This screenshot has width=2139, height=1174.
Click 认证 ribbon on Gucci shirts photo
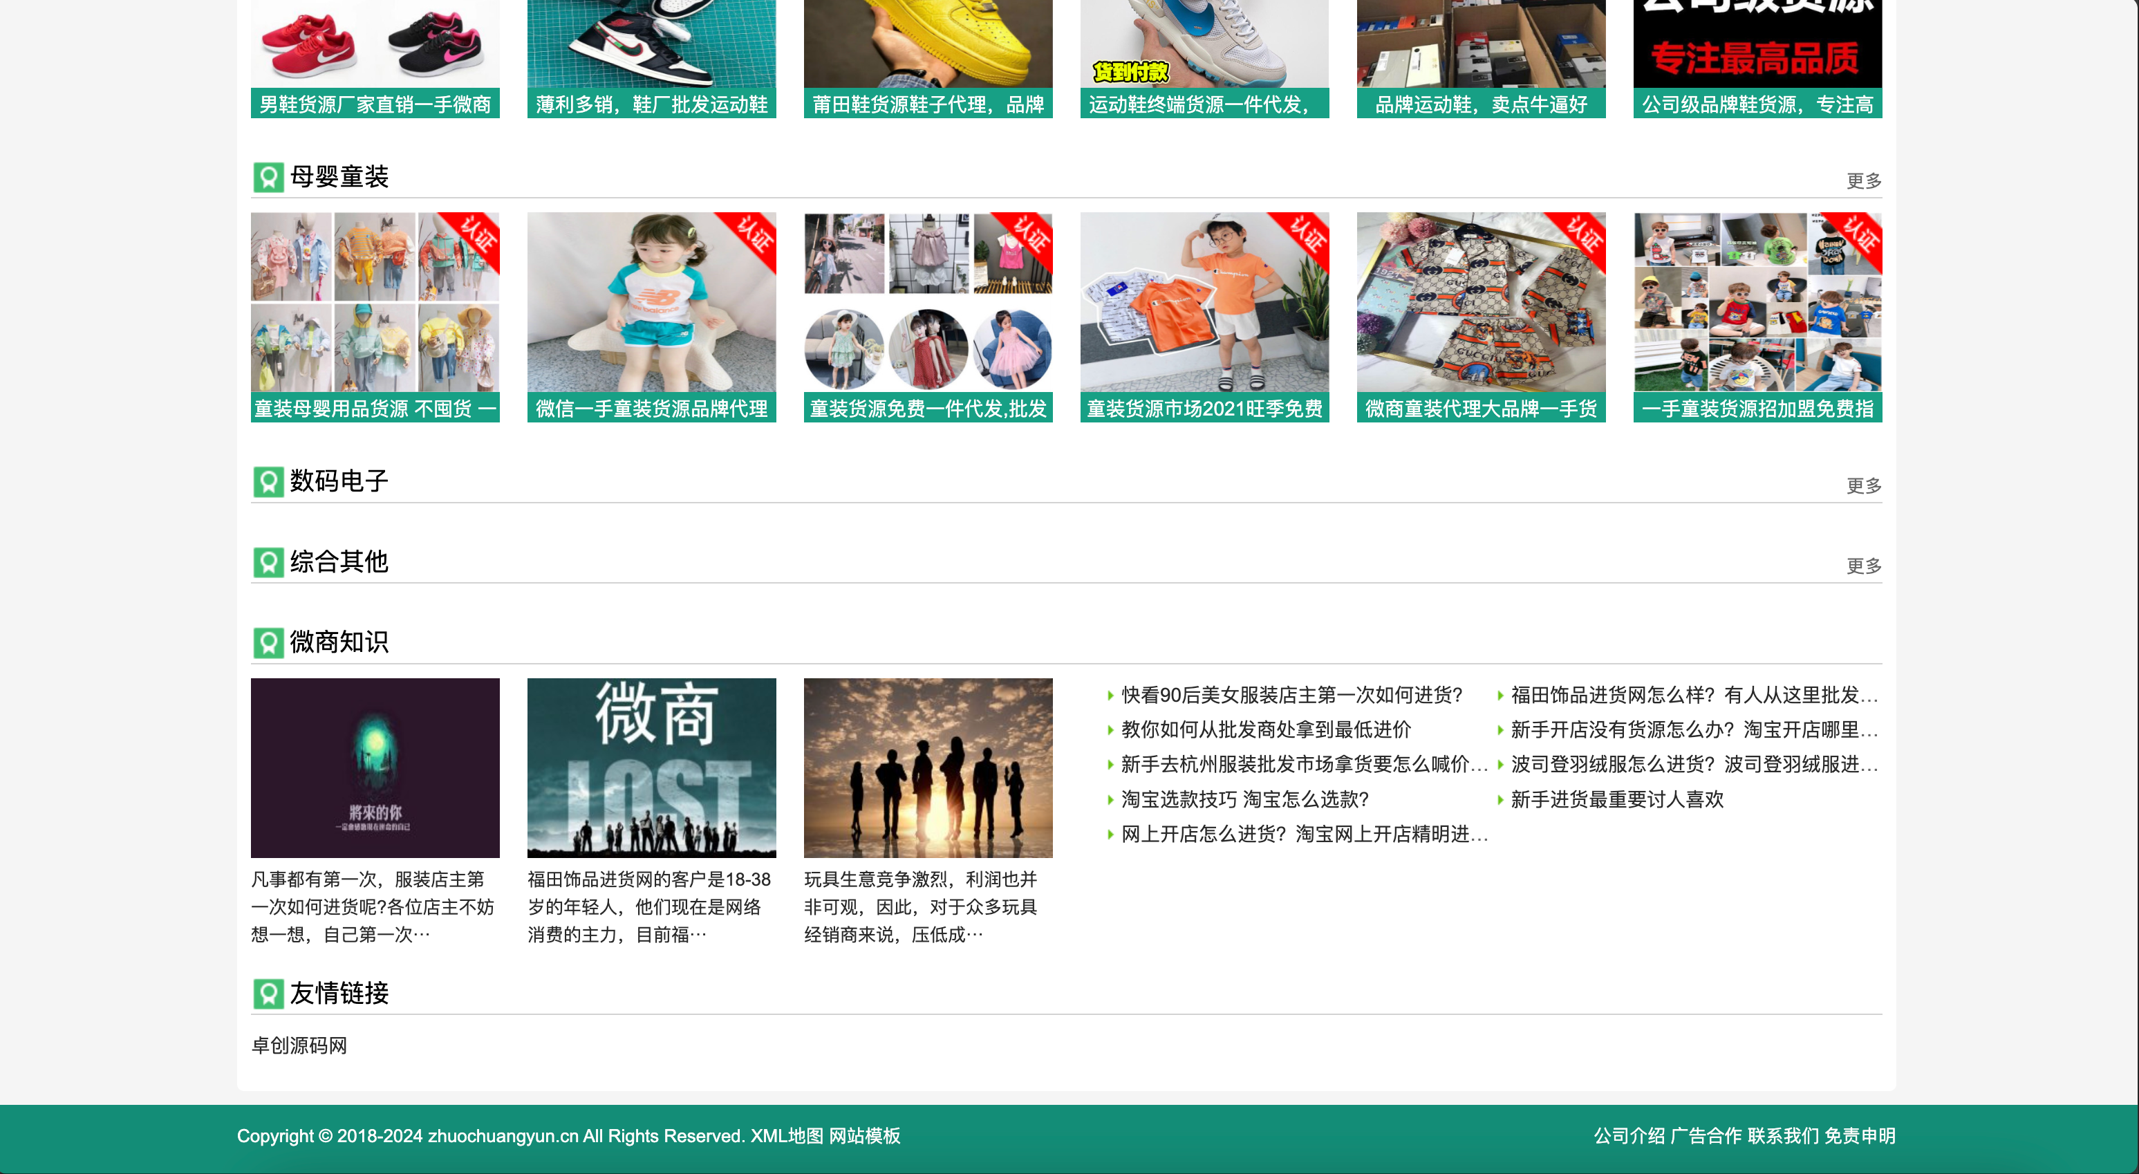coord(1583,235)
